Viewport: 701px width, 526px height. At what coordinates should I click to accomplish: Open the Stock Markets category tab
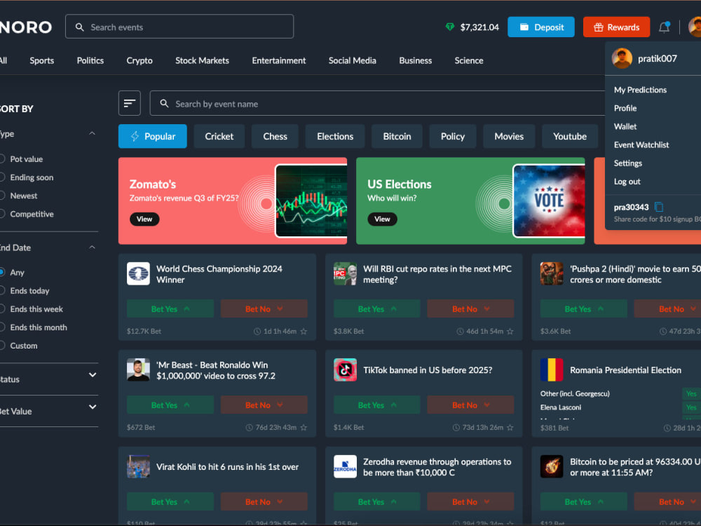coord(202,60)
